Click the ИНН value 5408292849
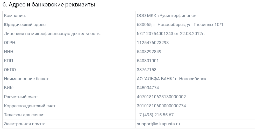This screenshot has height=131, width=258. pyautogui.click(x=149, y=52)
